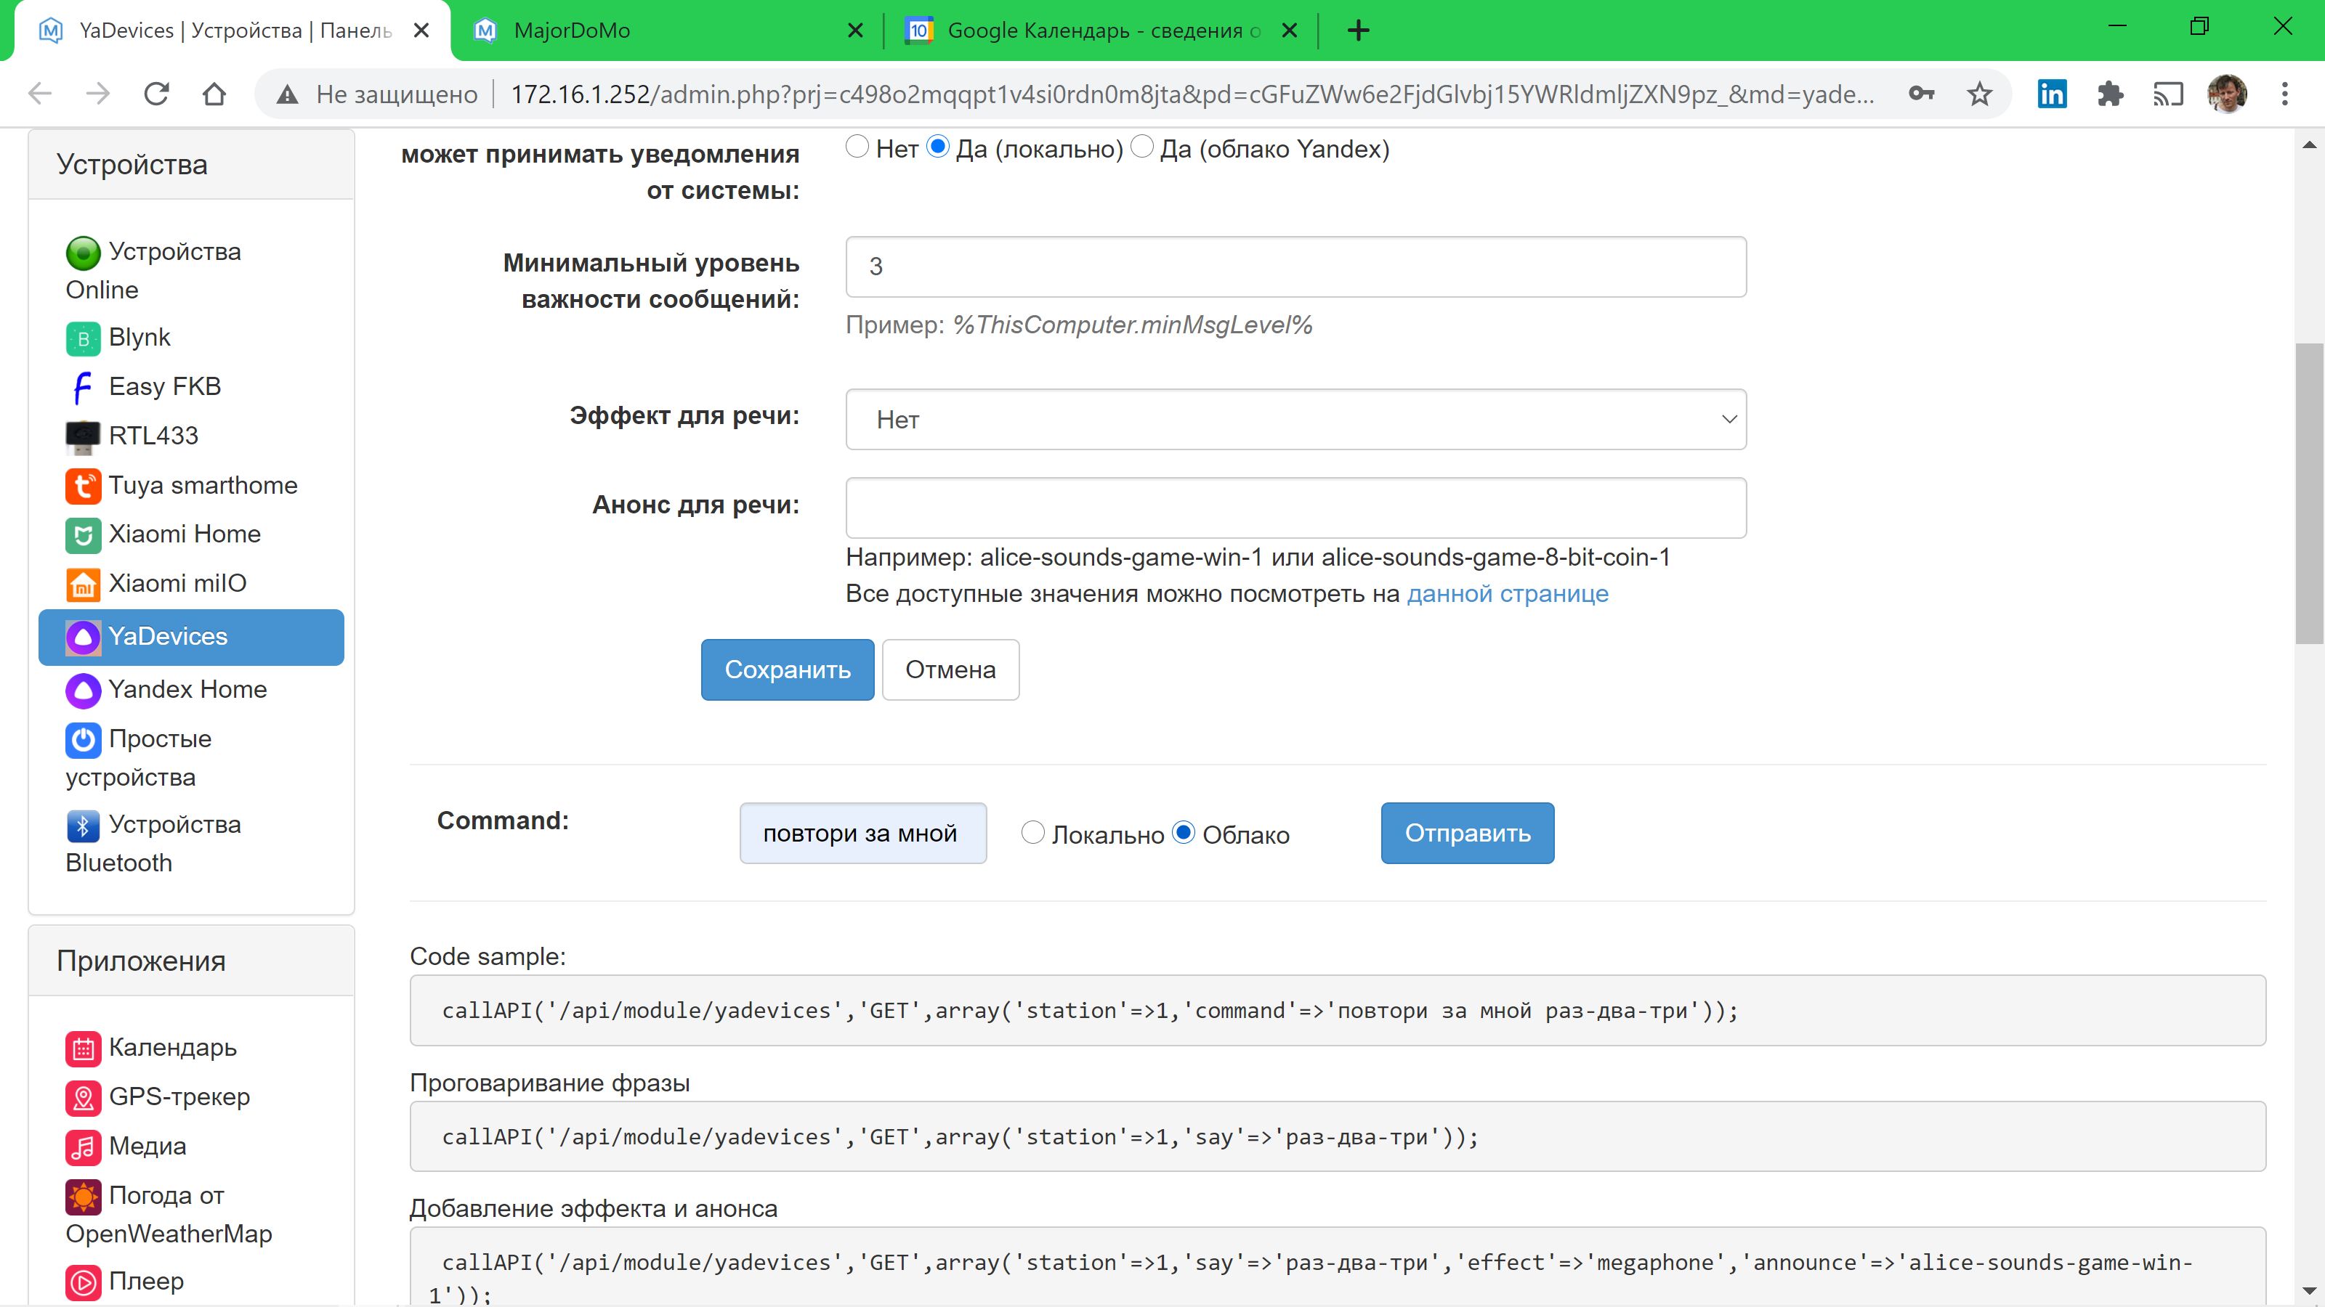Open the GPS-трекер app icon

tap(83, 1098)
